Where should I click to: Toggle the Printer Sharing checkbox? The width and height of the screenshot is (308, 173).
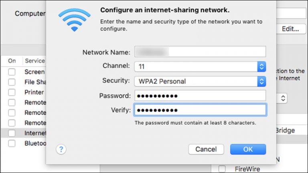tap(12, 93)
